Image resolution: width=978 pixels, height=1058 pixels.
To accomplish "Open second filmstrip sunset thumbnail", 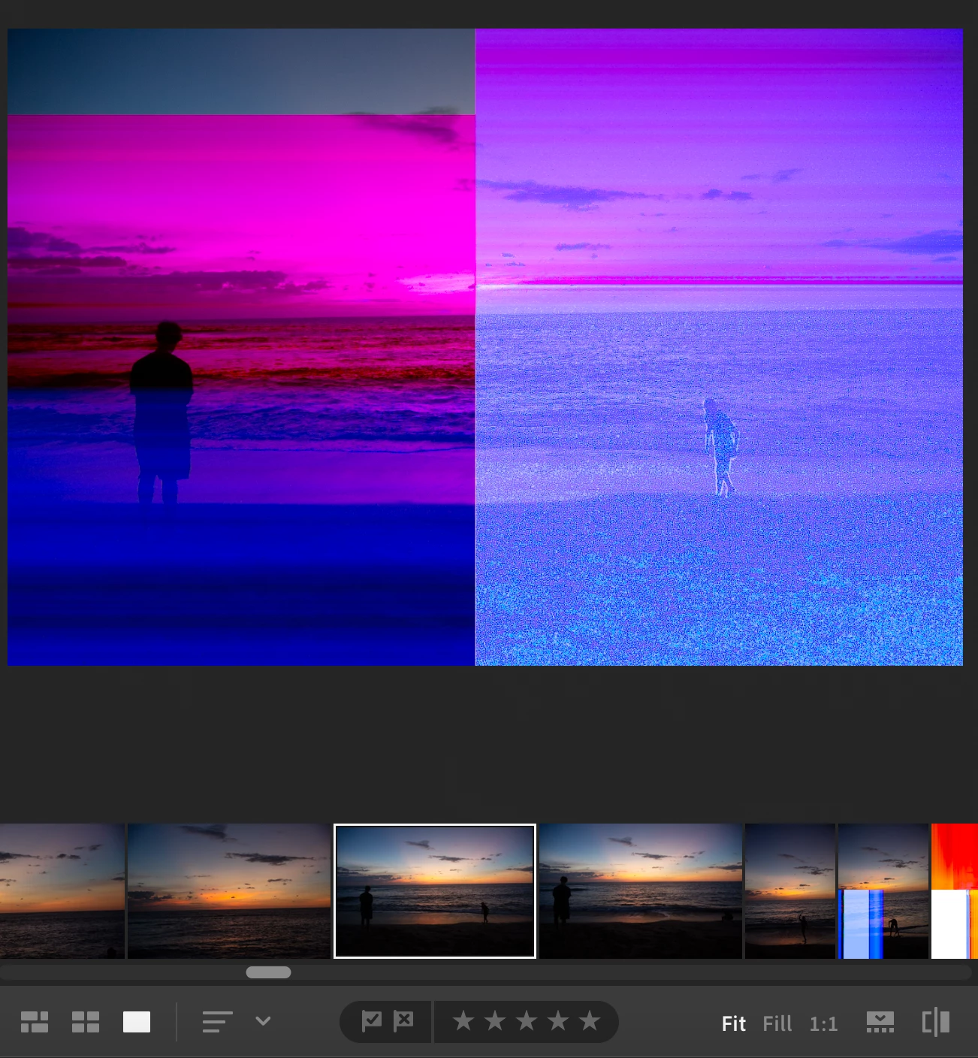I will 229,891.
